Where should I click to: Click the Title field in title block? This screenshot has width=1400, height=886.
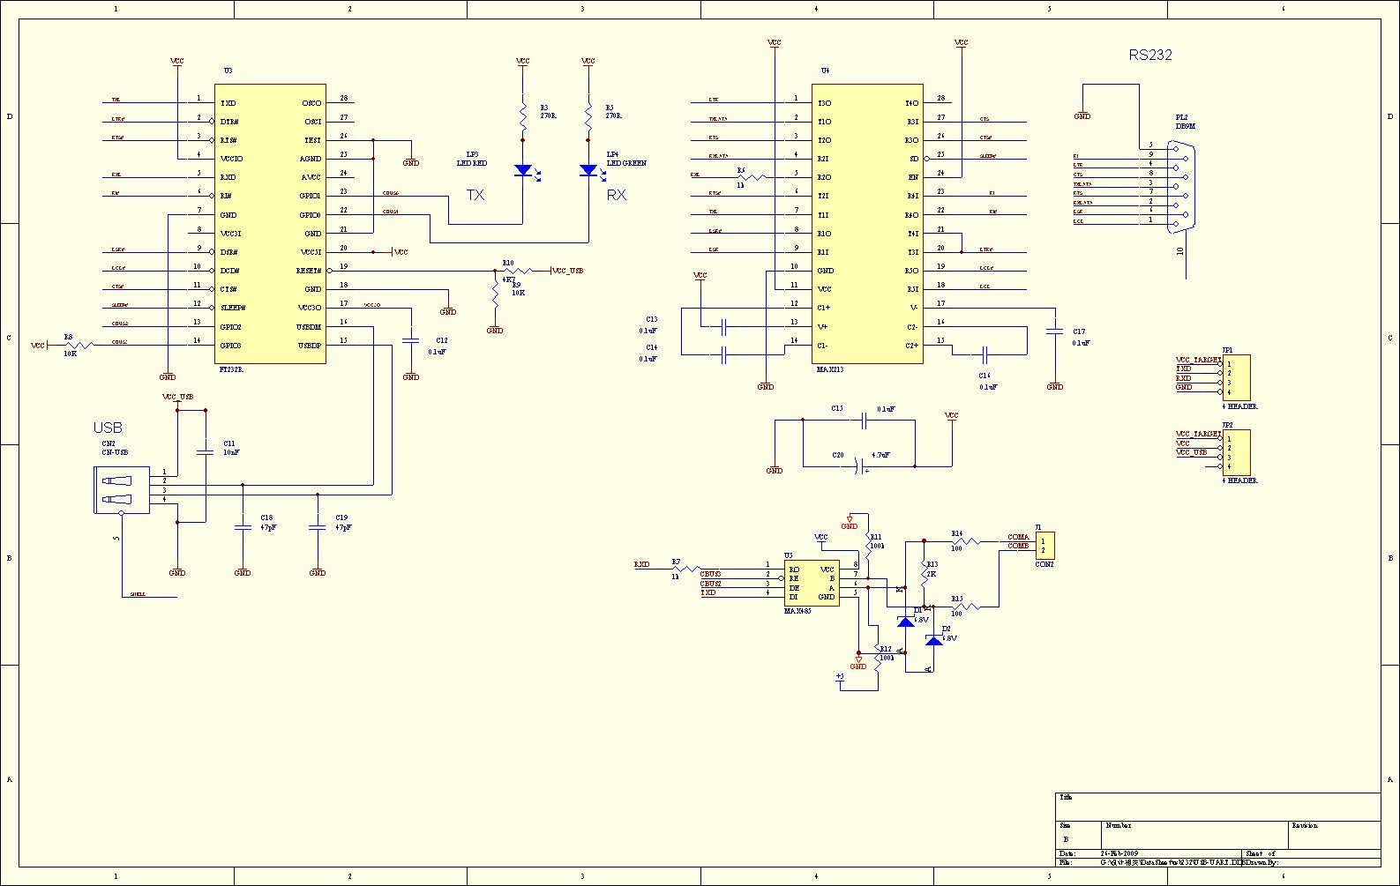tap(1218, 807)
